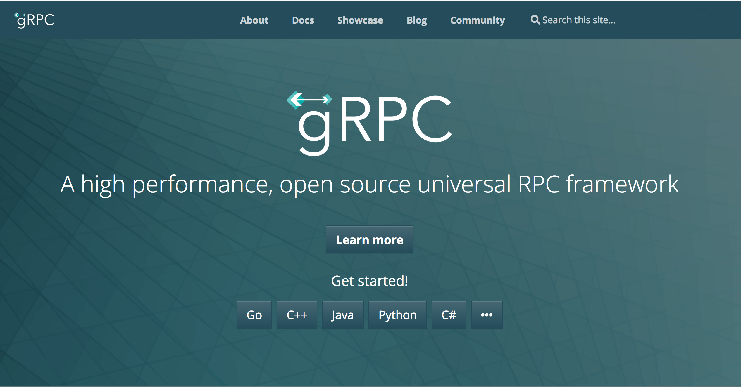Select the C# language button

tap(449, 315)
